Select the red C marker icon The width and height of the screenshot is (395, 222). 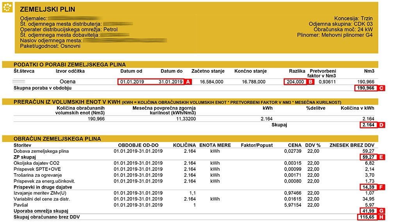coord(382,88)
